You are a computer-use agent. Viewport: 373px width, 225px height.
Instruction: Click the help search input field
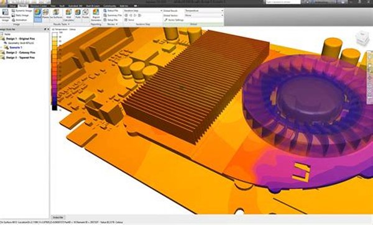[x=283, y=2]
